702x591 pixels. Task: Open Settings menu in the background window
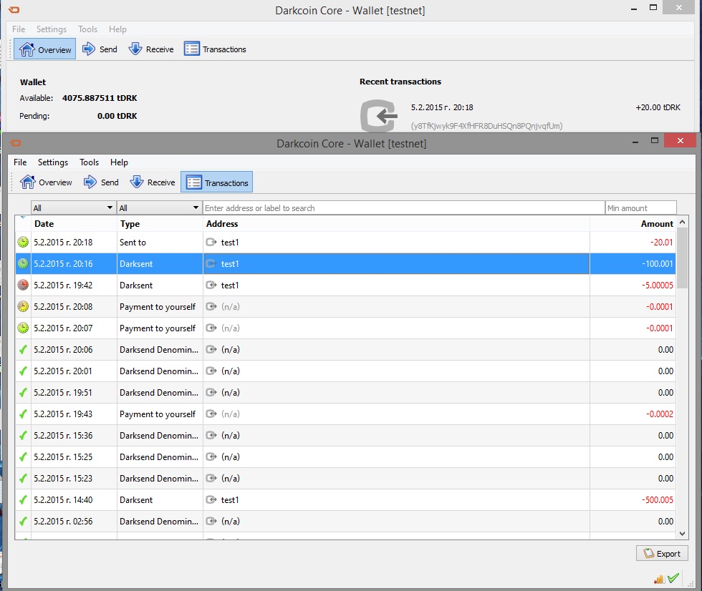[x=52, y=29]
